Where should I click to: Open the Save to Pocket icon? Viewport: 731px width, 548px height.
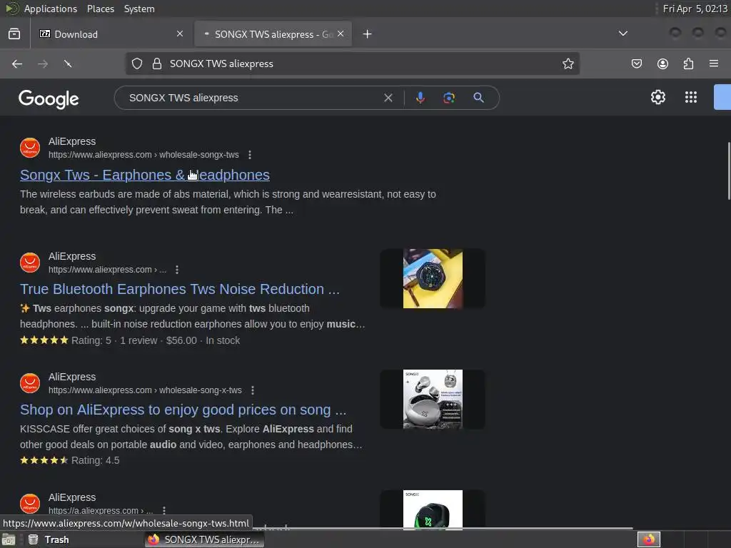pyautogui.click(x=636, y=64)
